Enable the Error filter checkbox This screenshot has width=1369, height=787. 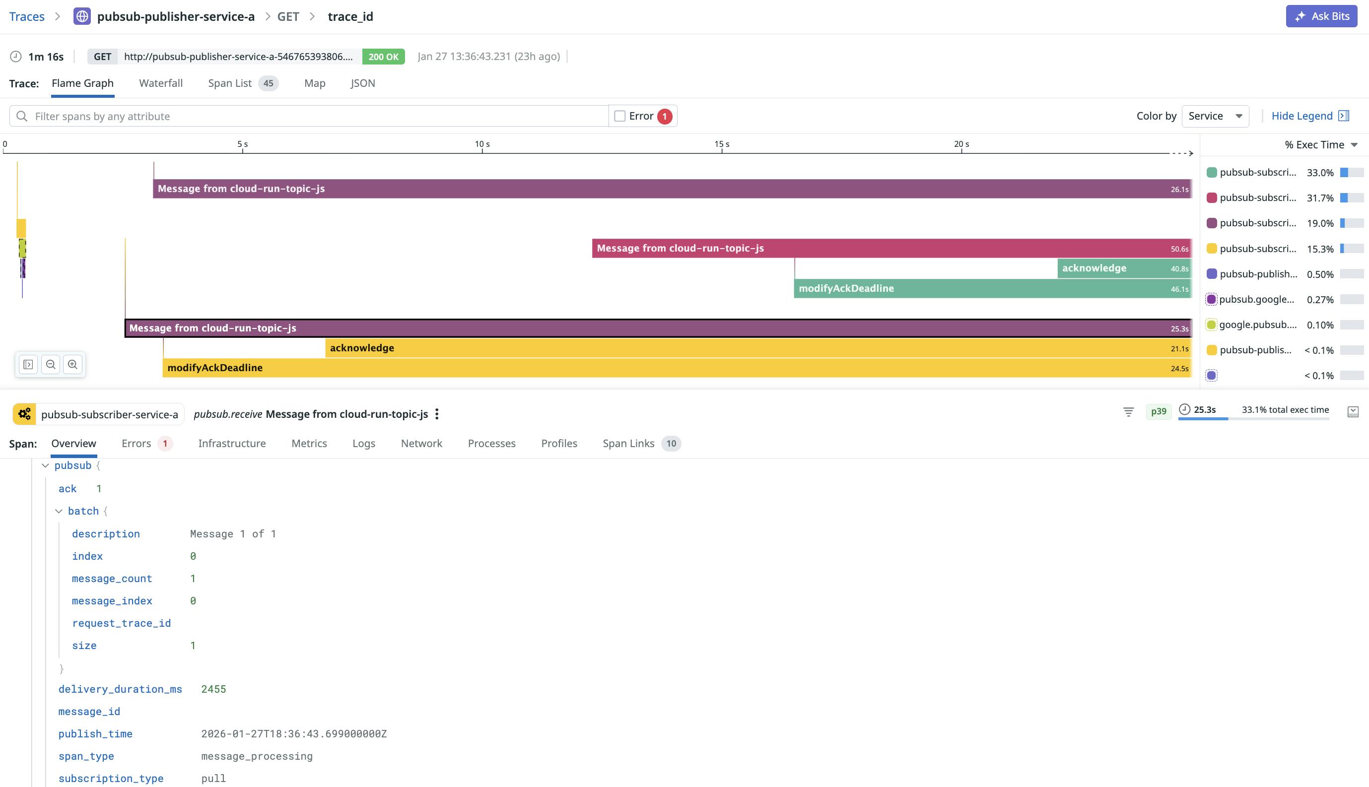(x=619, y=115)
